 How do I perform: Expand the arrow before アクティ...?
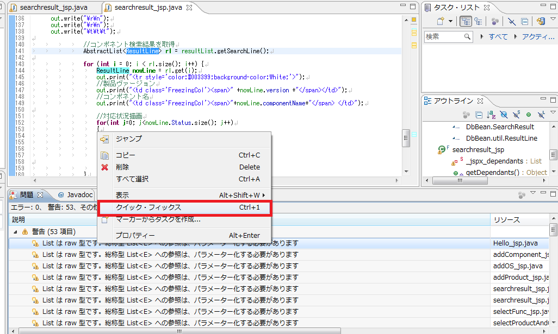[x=515, y=36]
